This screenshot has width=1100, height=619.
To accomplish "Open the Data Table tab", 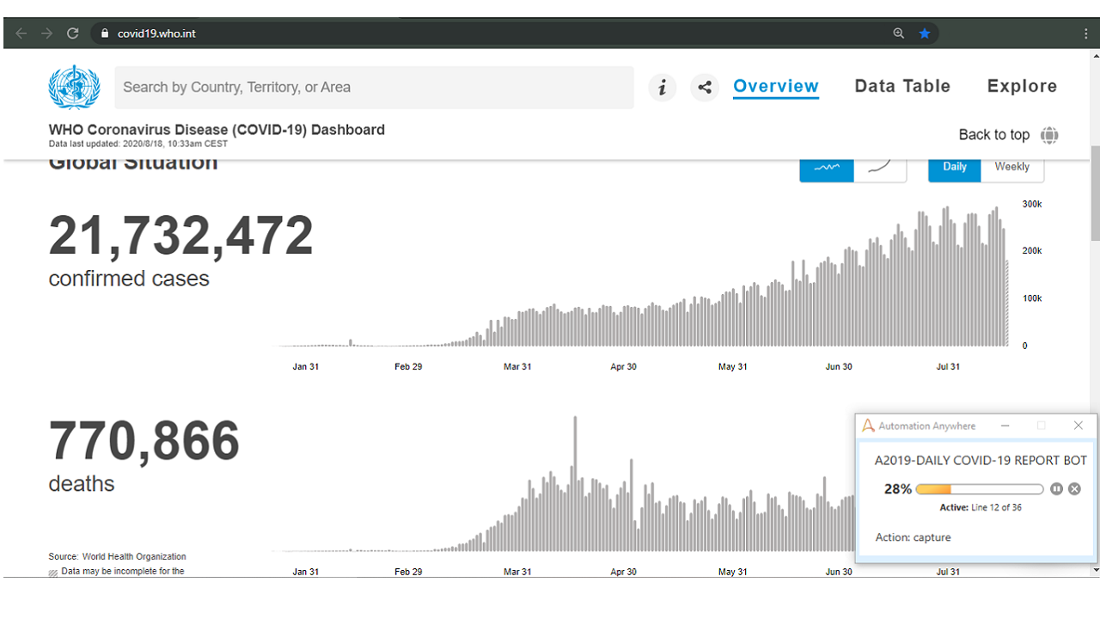I will [x=902, y=86].
